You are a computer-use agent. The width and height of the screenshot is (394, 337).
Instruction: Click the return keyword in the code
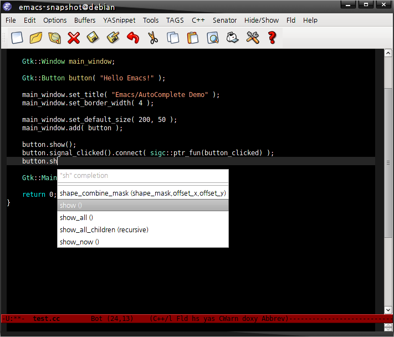click(x=34, y=194)
